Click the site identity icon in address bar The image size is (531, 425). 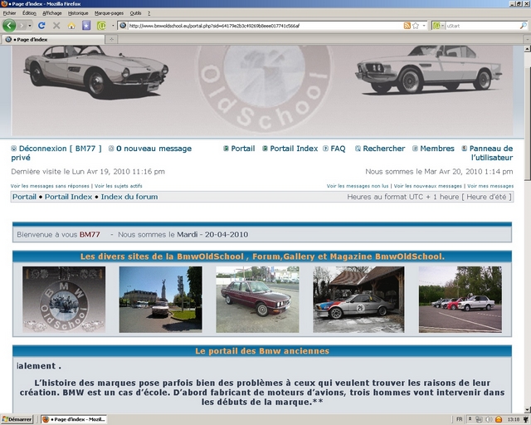124,26
